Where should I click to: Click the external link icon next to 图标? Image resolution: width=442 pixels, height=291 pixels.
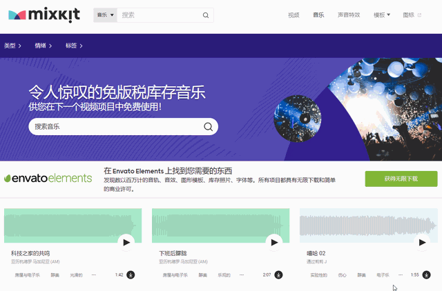[x=419, y=15]
